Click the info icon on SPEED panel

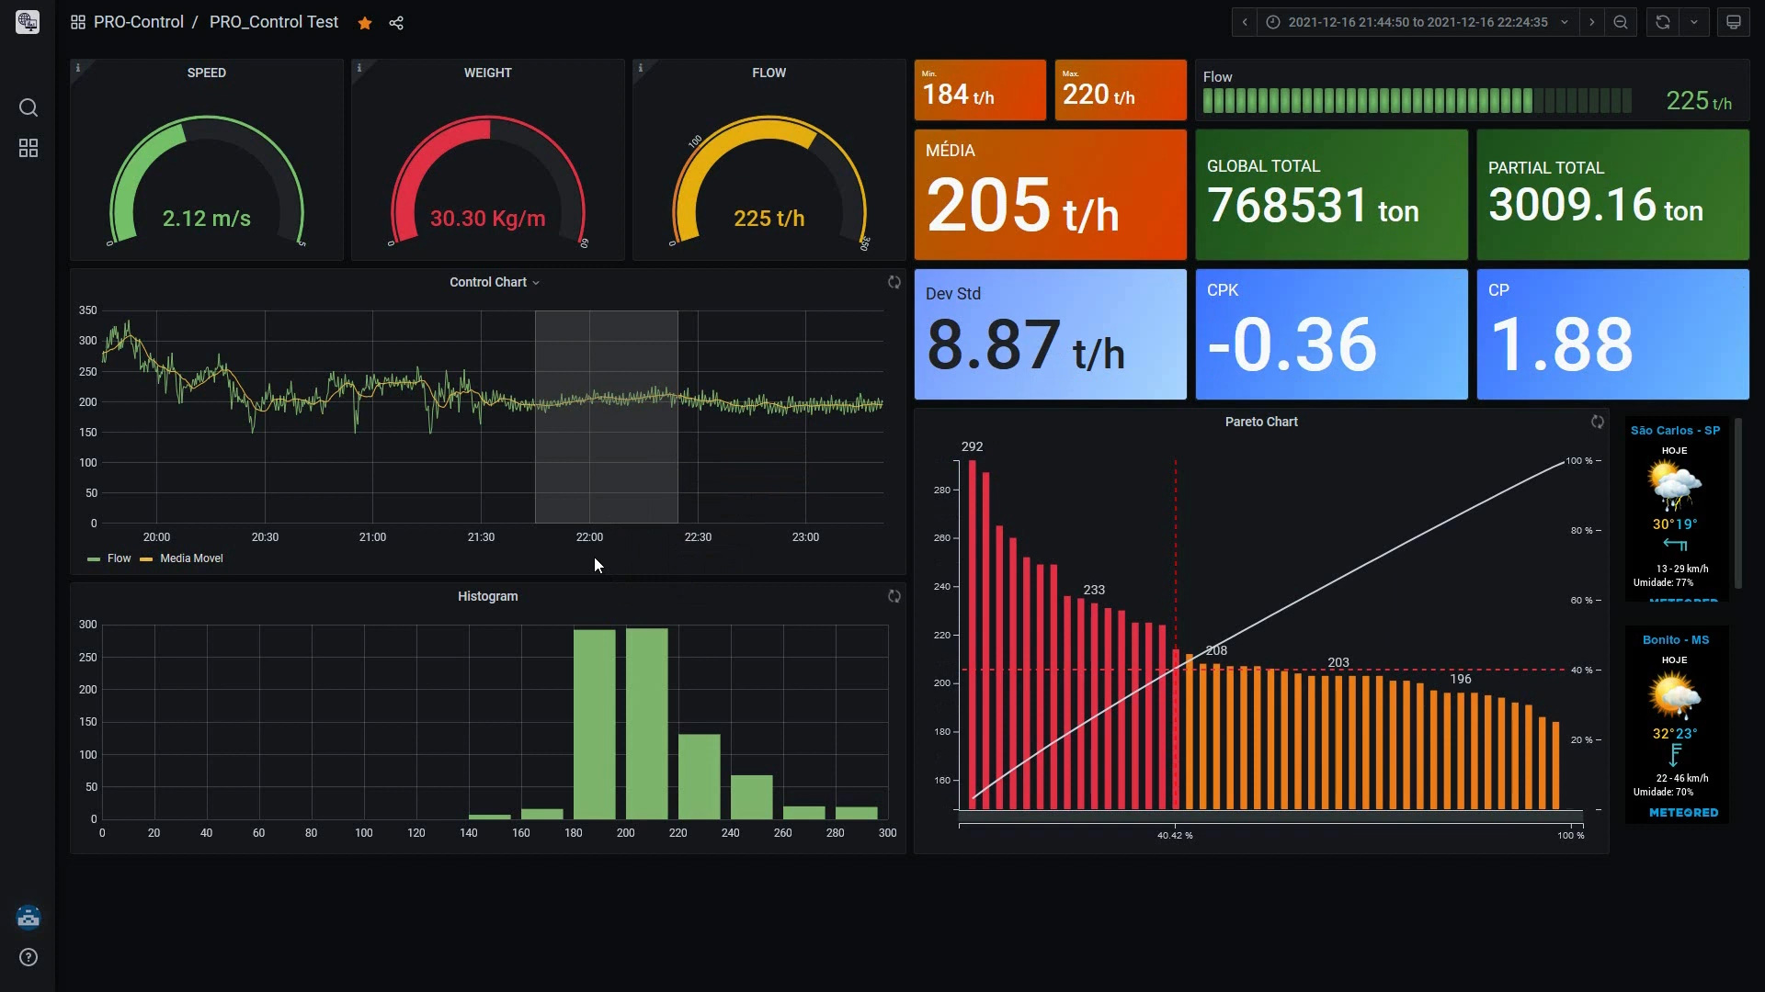[78, 68]
